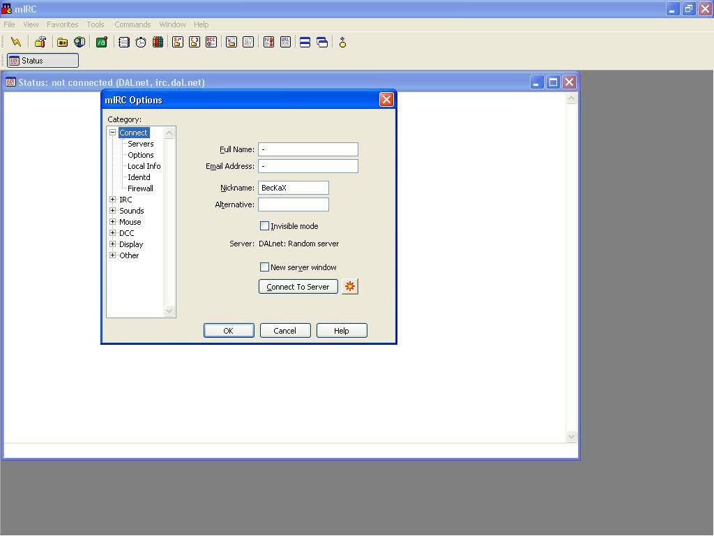Open the URL list toolbar icon

tap(285, 42)
